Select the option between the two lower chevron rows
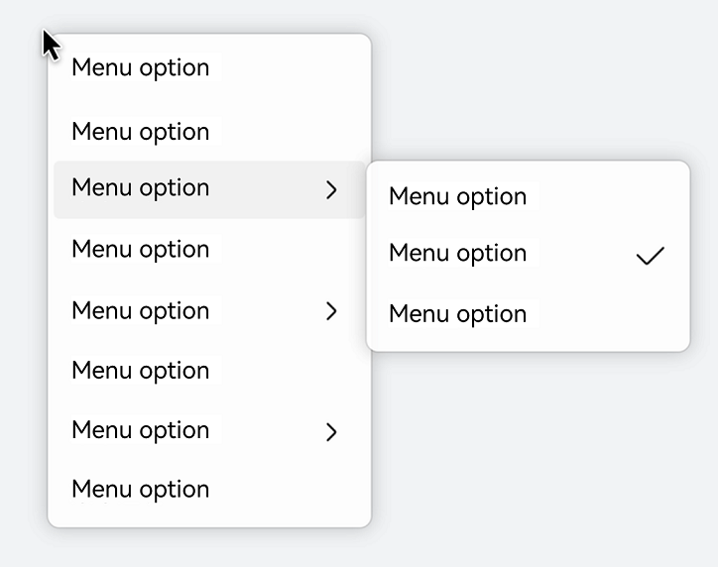The height and width of the screenshot is (567, 718). pyautogui.click(x=209, y=371)
